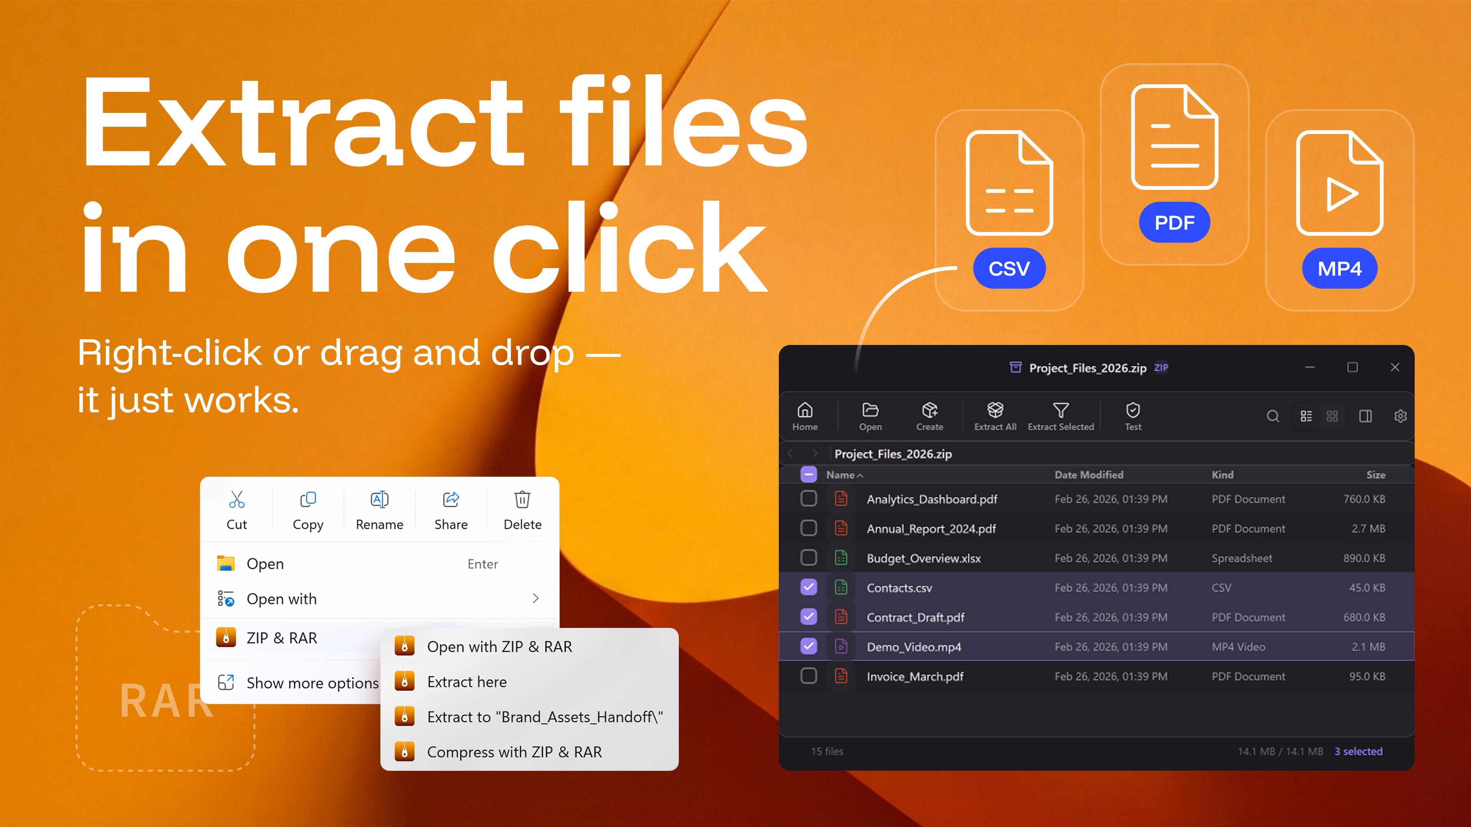This screenshot has width=1471, height=827.
Task: Click the Delete trash icon
Action: point(522,499)
